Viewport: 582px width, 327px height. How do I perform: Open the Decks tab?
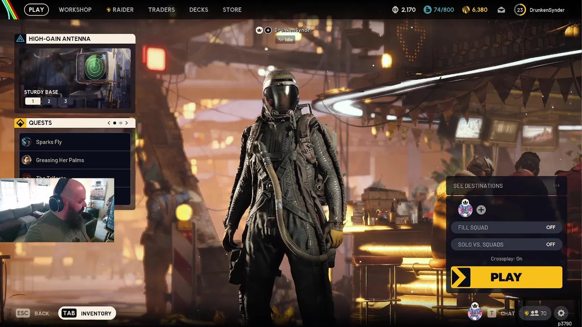pyautogui.click(x=199, y=10)
